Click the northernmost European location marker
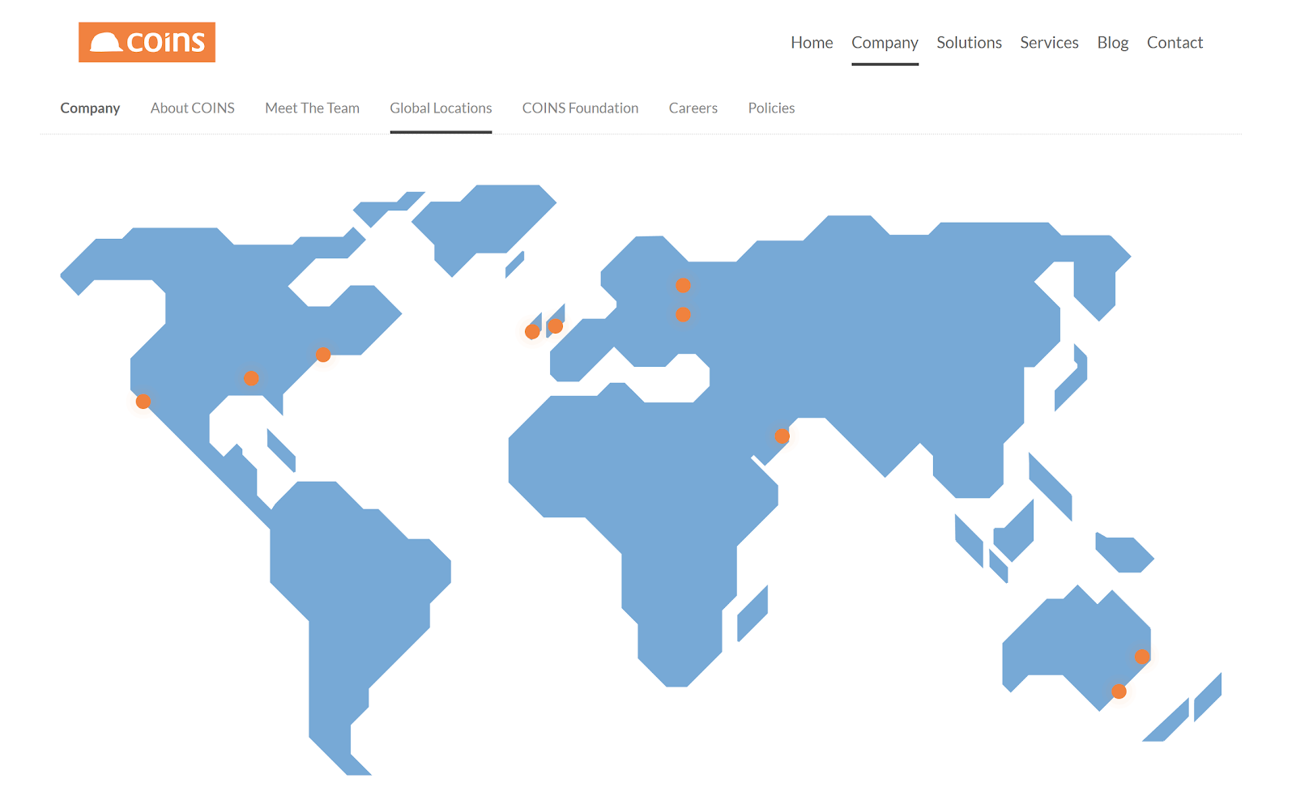The width and height of the screenshot is (1296, 804). click(683, 286)
